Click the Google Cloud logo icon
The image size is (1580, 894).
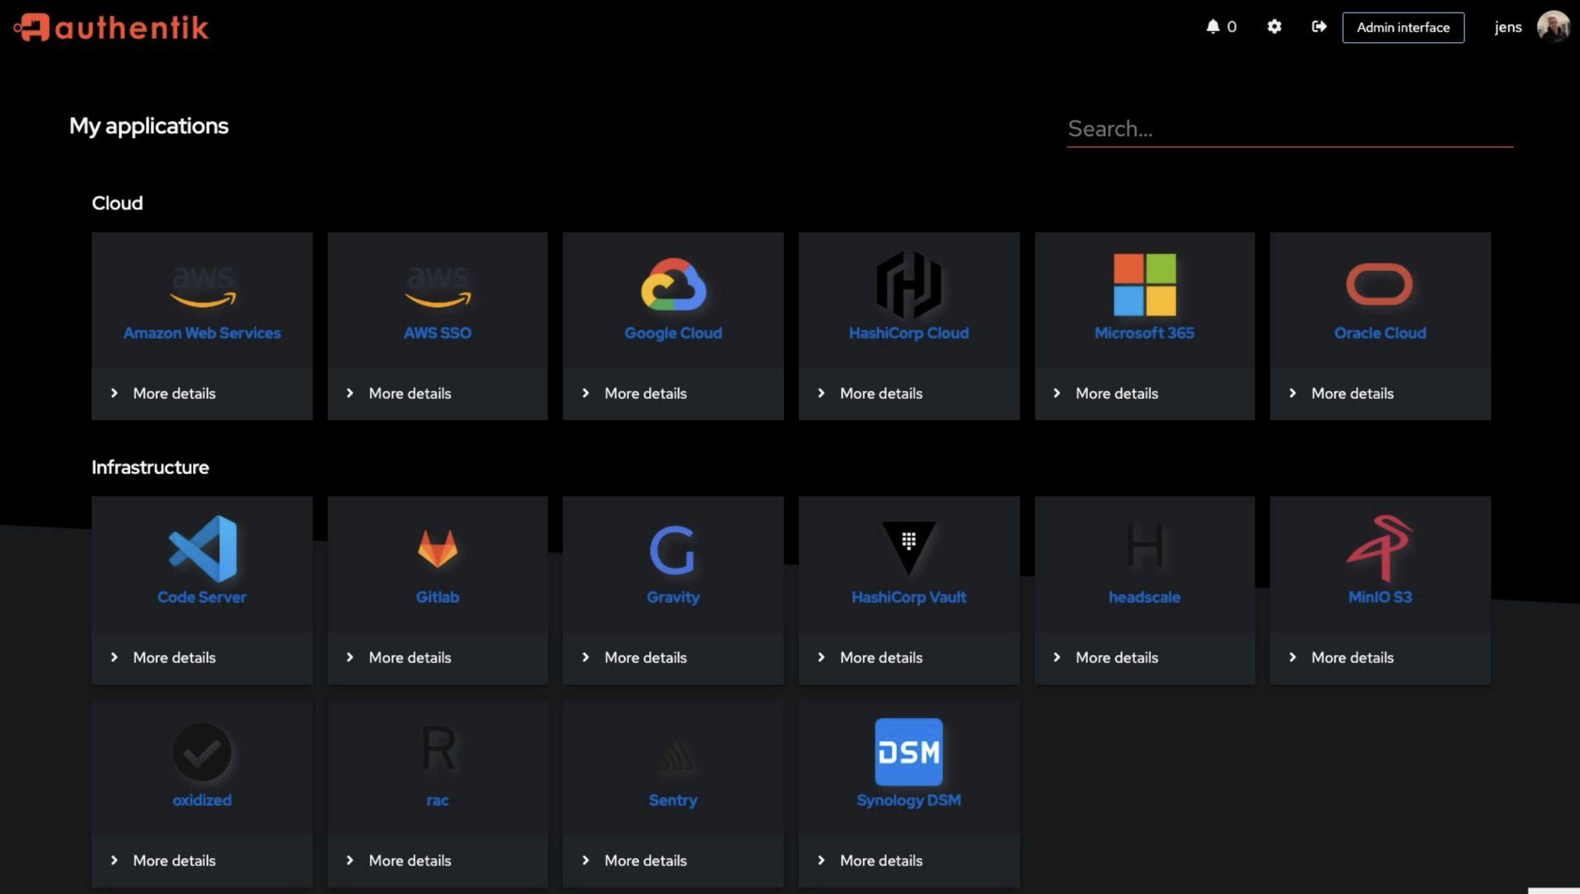point(673,284)
